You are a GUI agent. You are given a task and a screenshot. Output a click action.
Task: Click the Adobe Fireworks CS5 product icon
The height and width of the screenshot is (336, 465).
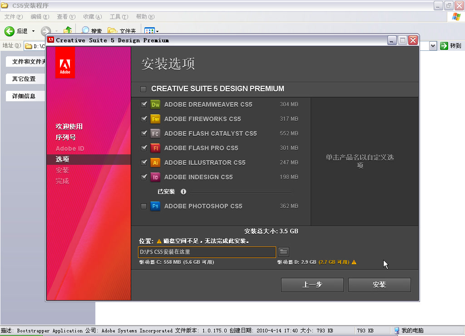point(155,119)
